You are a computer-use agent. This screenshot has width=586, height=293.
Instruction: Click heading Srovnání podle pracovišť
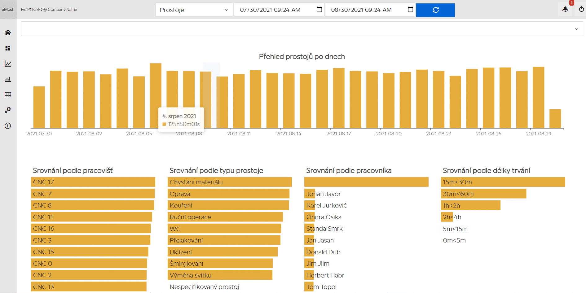tap(73, 170)
